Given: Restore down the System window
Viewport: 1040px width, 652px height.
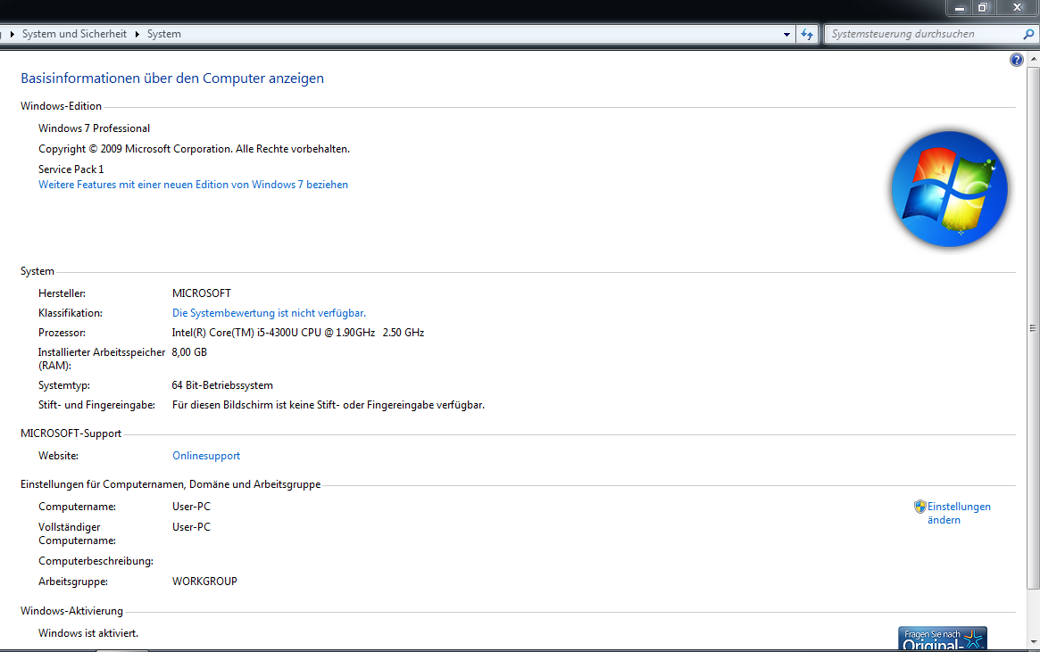Looking at the screenshot, I should 983,8.
